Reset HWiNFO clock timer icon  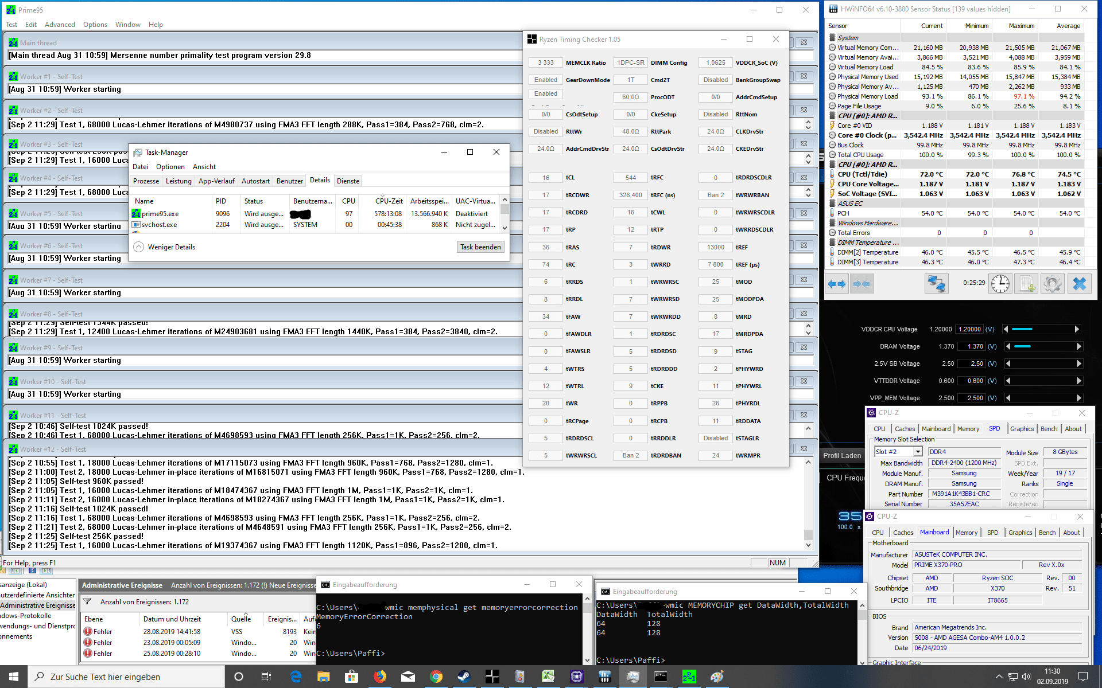pyautogui.click(x=1000, y=284)
